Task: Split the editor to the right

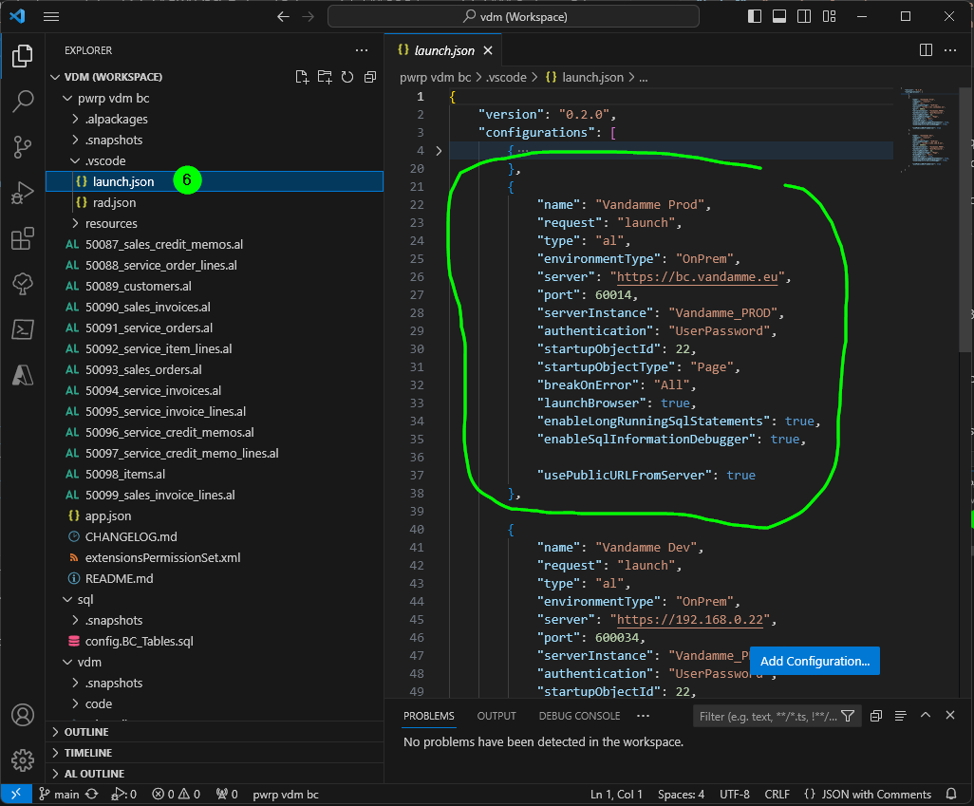Action: (x=926, y=50)
